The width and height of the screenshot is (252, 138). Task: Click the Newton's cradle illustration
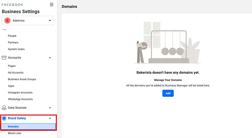pos(168,43)
